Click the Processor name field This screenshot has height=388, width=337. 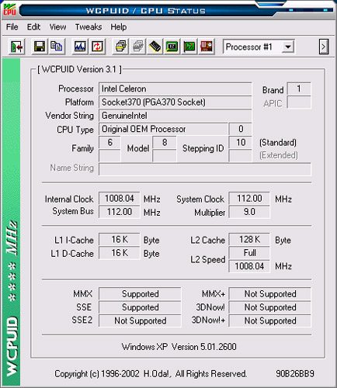pos(175,88)
